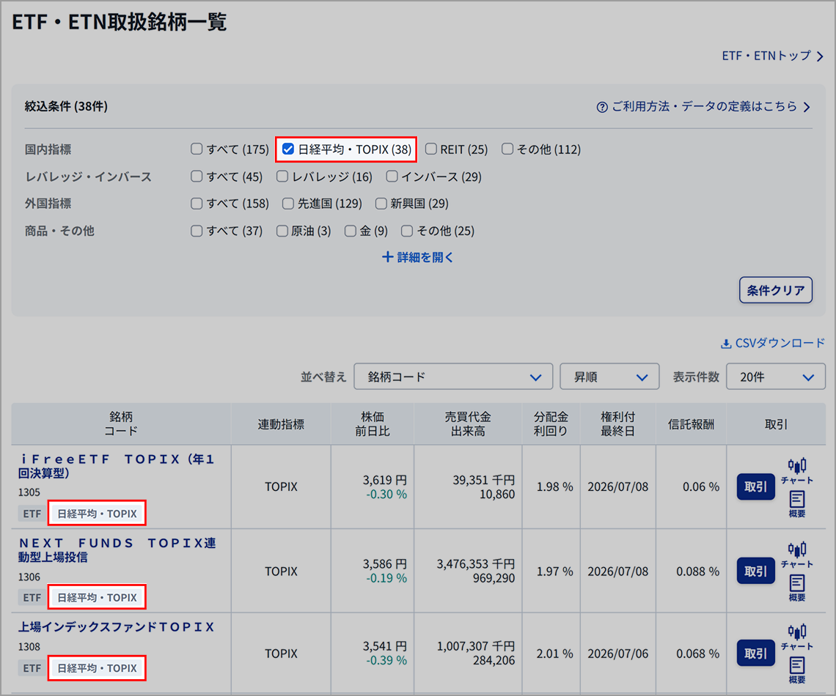Viewport: 836px width, 696px height.
Task: Open the 昇順 sort order dropdown
Action: (x=609, y=376)
